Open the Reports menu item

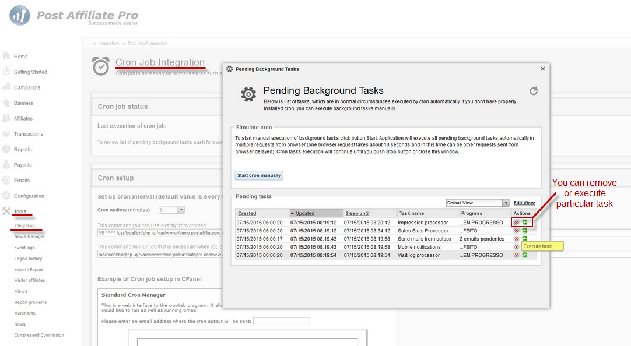pyautogui.click(x=23, y=150)
